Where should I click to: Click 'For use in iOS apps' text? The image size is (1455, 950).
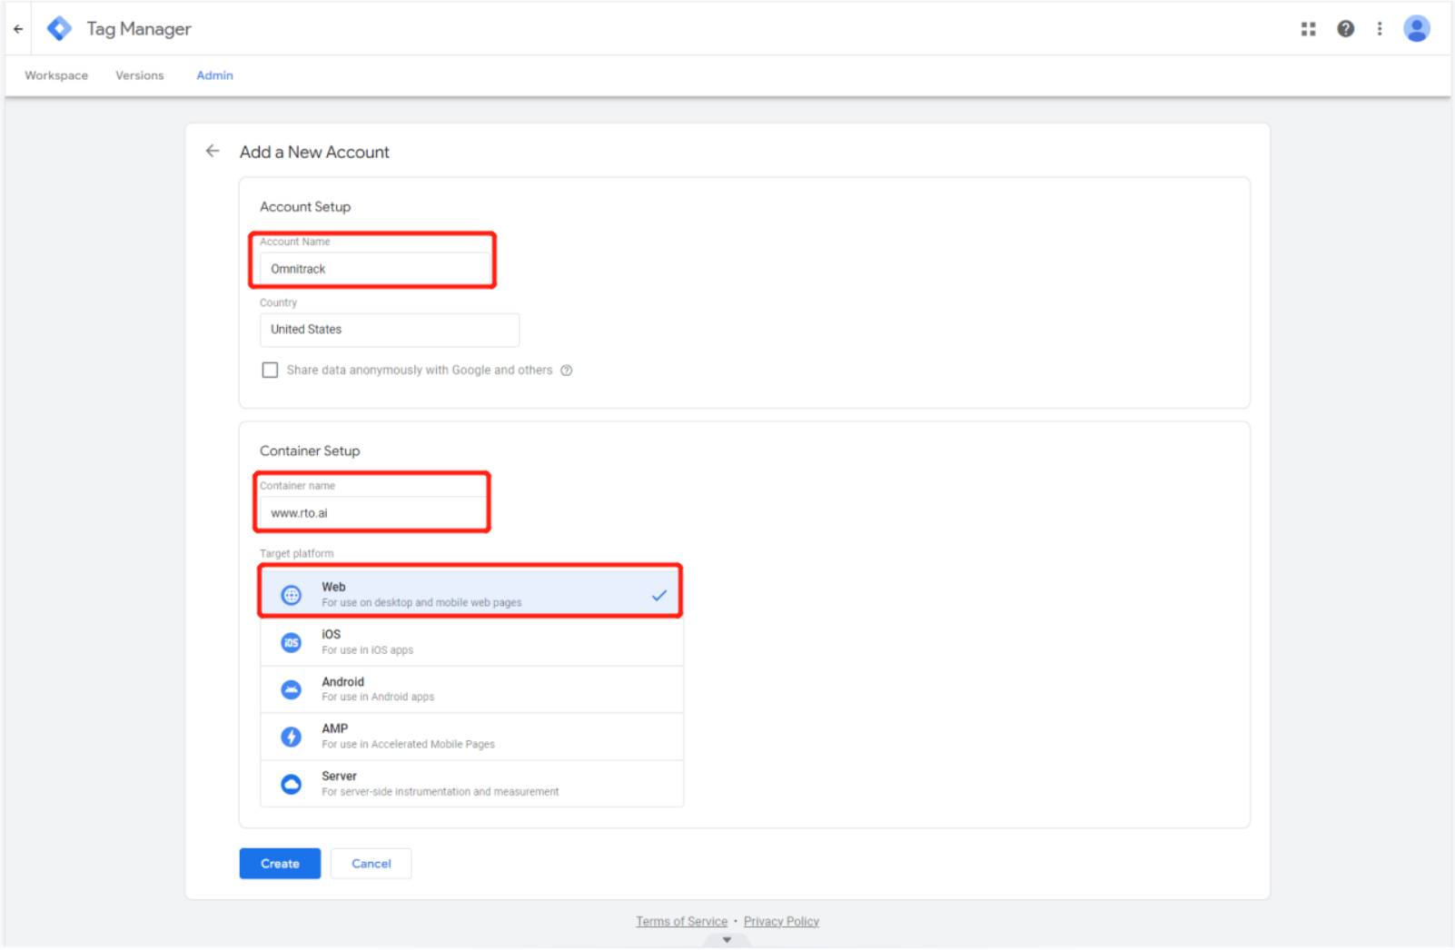click(367, 649)
